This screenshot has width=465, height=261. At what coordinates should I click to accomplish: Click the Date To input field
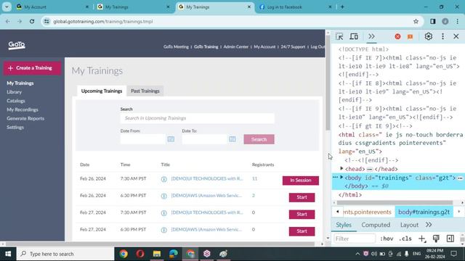pyautogui.click(x=204, y=139)
